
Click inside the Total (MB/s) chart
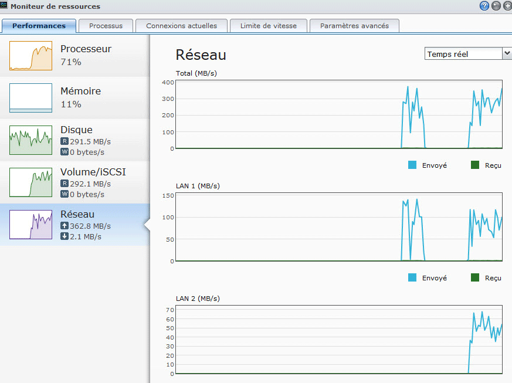tap(339, 114)
